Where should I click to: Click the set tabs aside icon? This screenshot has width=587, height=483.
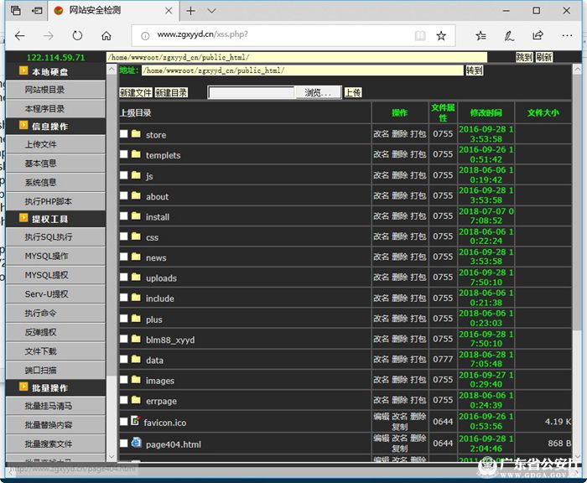37,11
